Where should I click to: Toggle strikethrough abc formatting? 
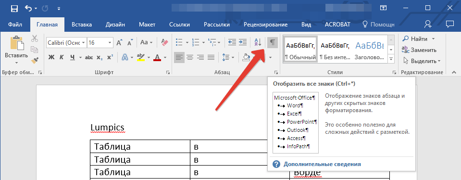89,57
